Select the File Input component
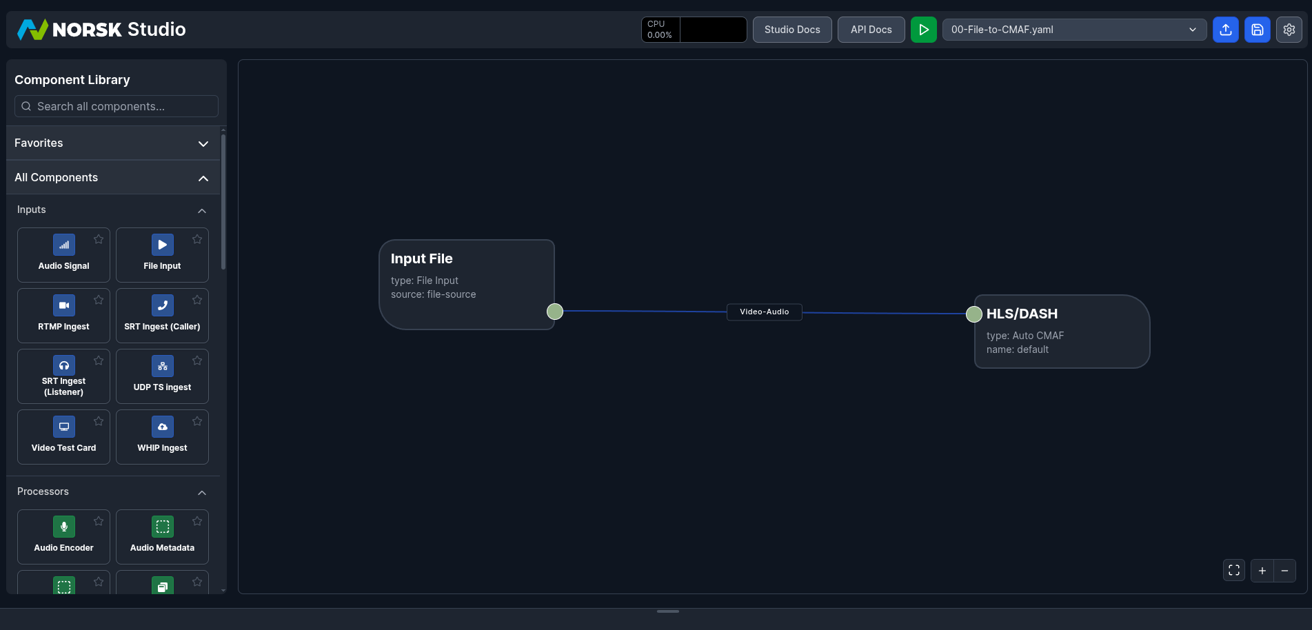The image size is (1312, 630). (x=162, y=254)
